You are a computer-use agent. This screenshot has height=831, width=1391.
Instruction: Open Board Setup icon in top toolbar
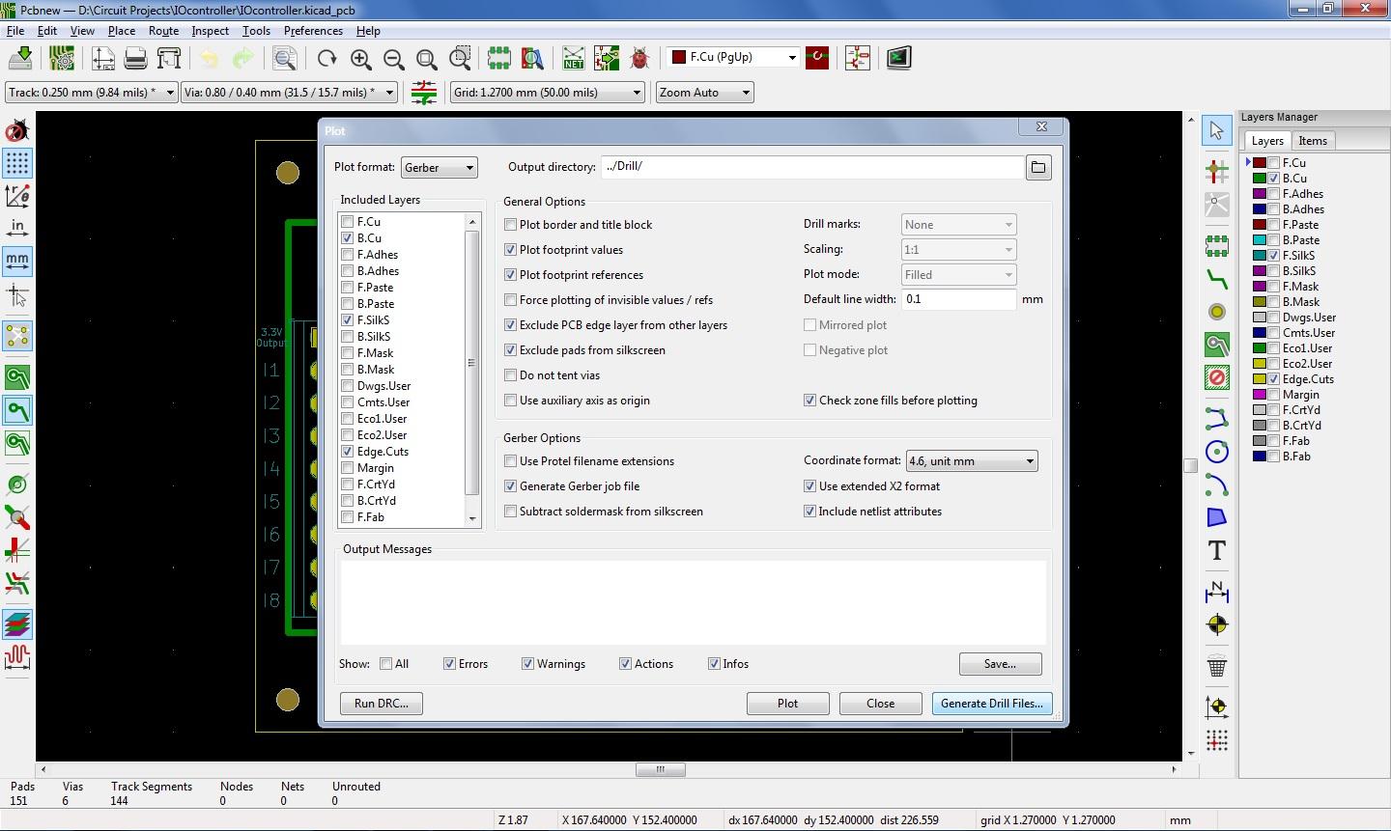[62, 59]
